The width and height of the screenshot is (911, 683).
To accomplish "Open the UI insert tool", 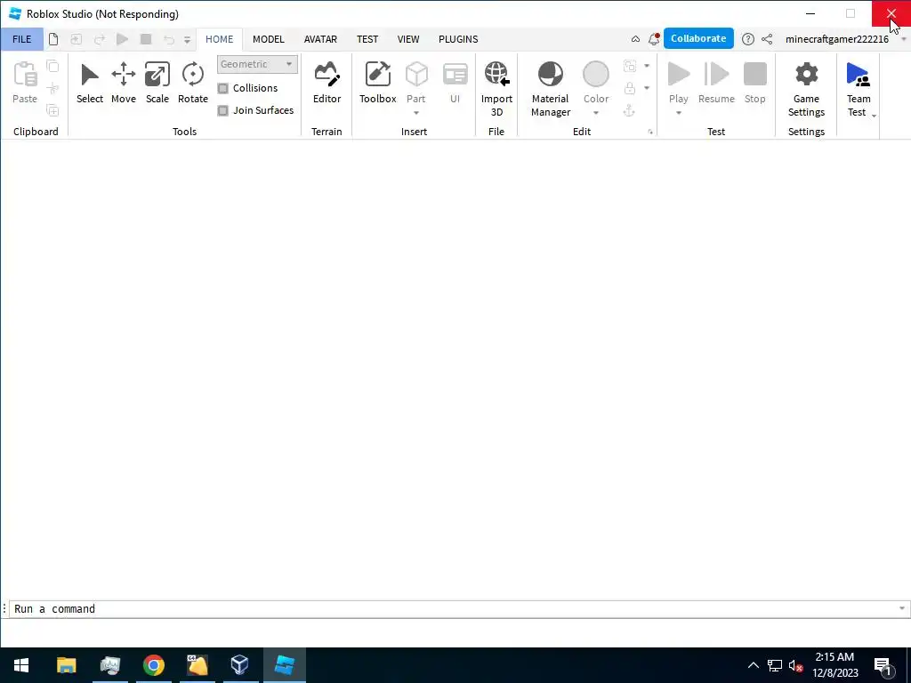I will (455, 83).
